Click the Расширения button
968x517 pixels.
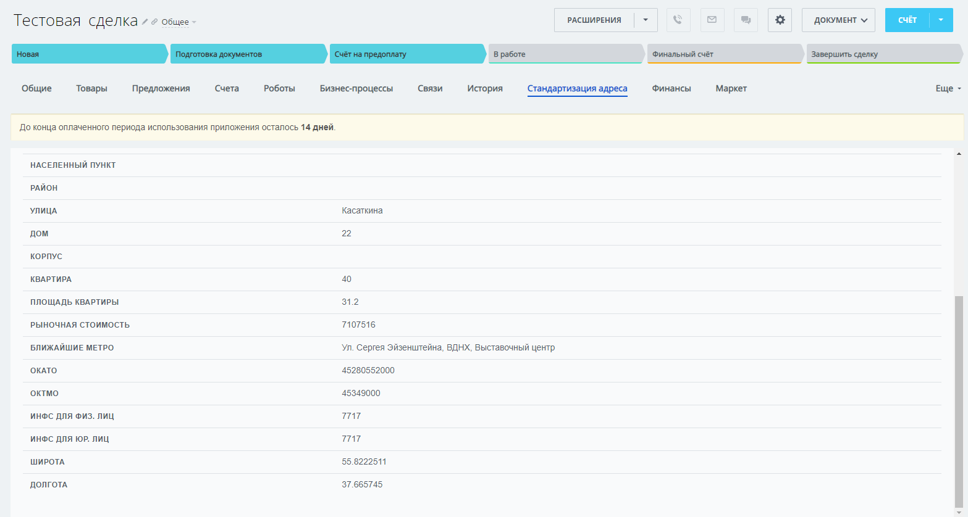pos(594,20)
